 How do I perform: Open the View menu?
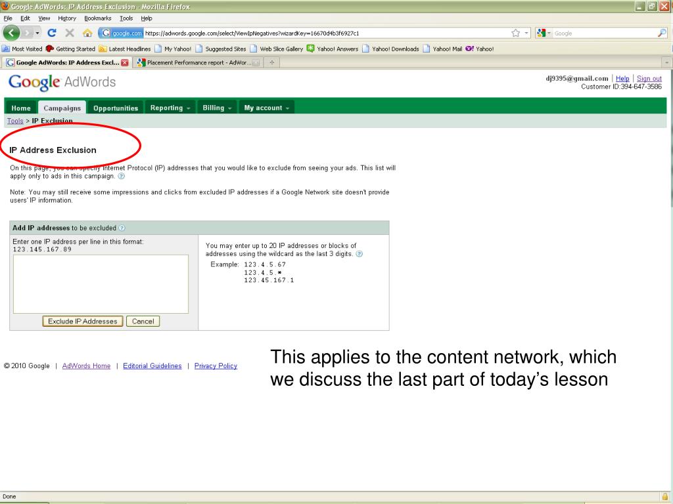pyautogui.click(x=44, y=18)
